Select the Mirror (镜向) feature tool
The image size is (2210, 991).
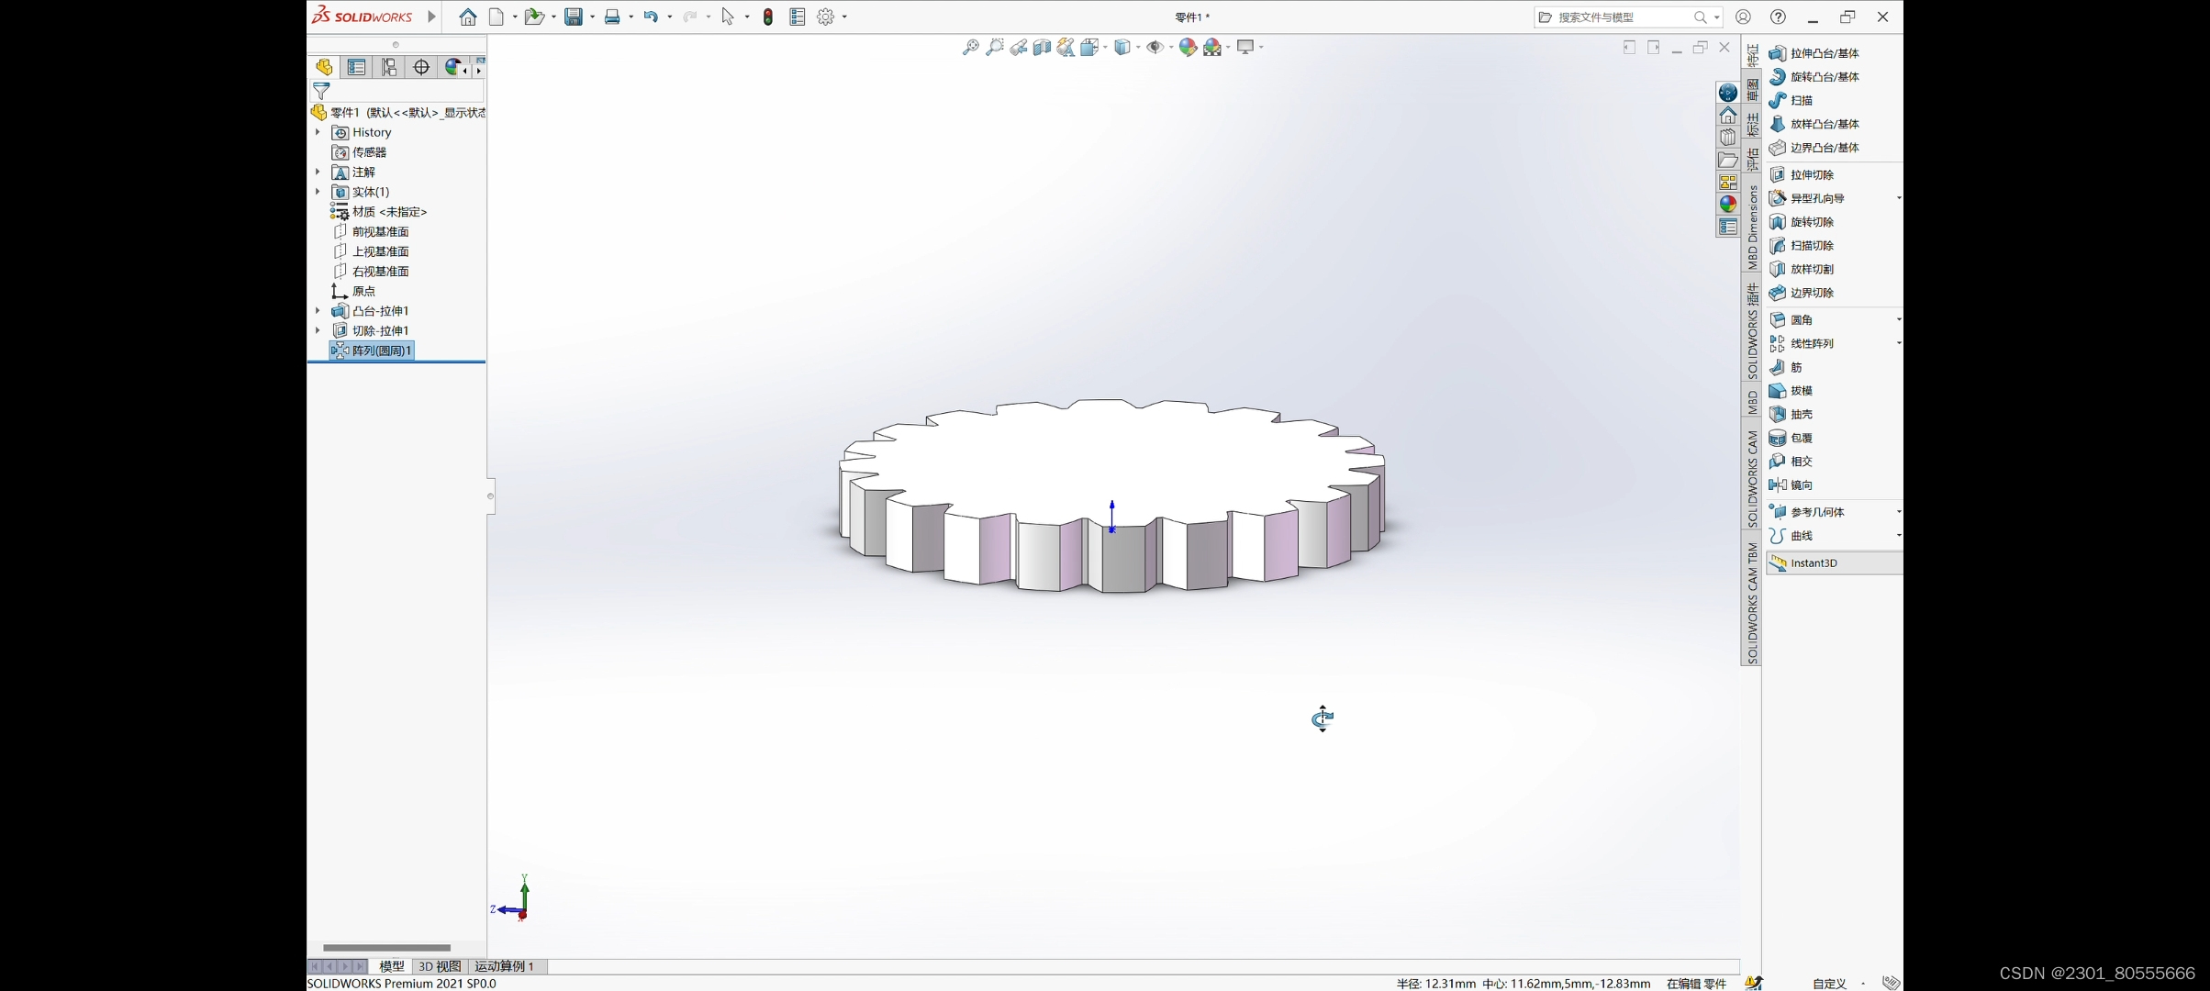1800,485
